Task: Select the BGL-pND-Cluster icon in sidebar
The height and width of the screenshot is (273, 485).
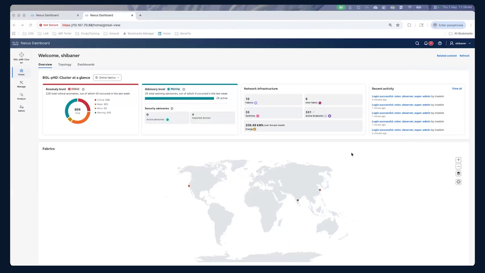Action: click(x=21, y=58)
